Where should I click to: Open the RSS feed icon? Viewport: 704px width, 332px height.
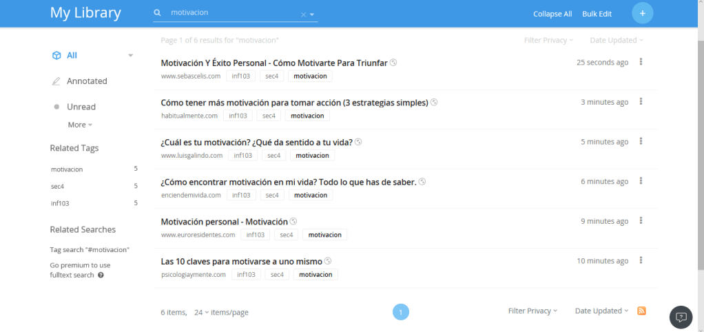point(641,311)
